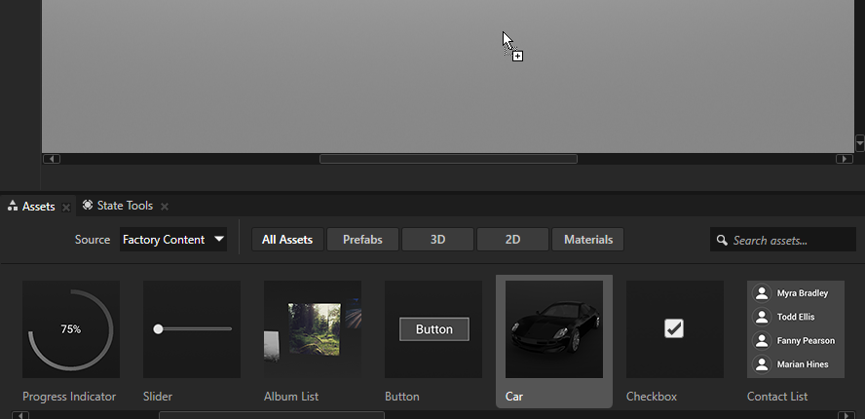Close the State Tools tab
This screenshot has width=865, height=419.
(165, 207)
